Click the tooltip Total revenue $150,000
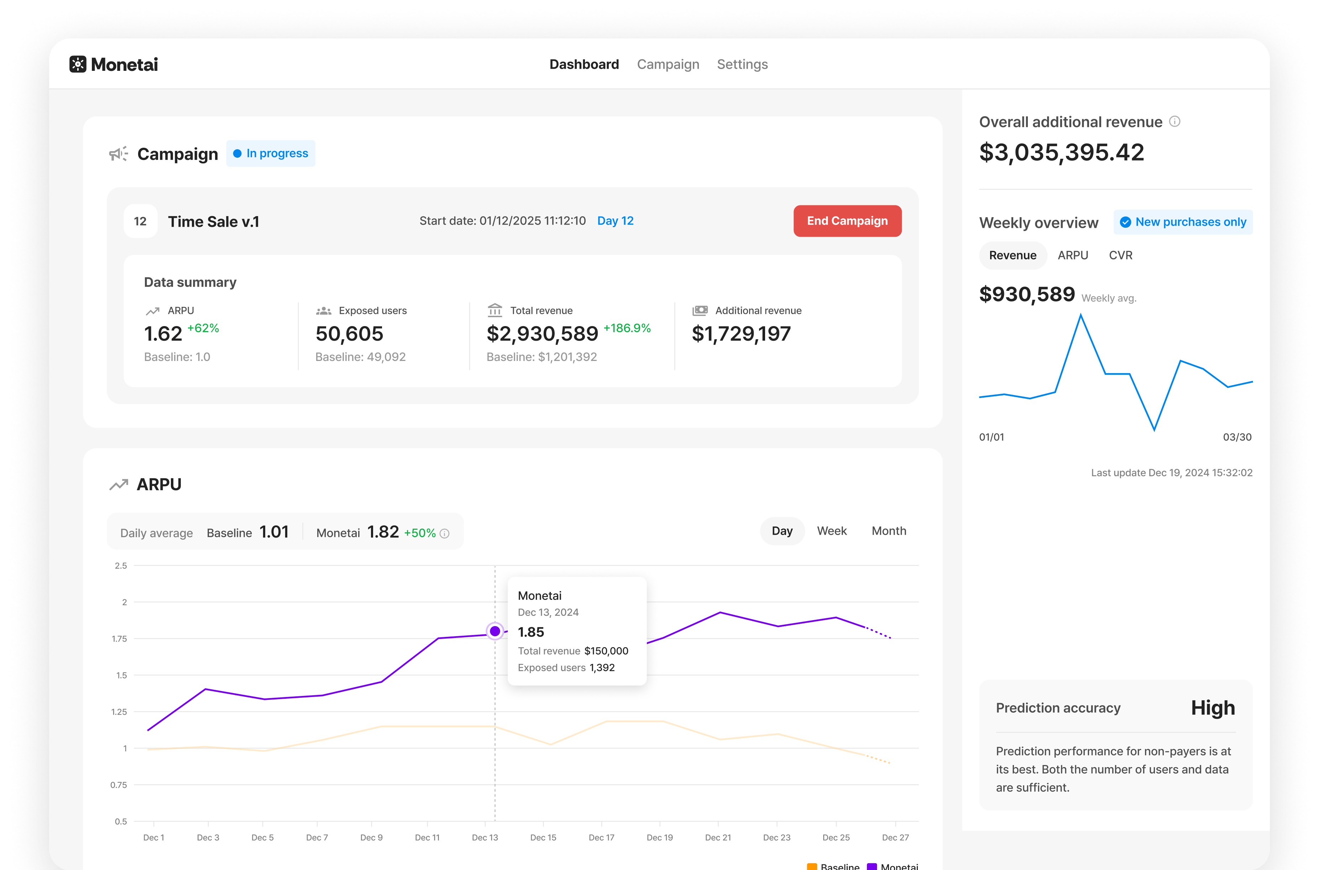Screen dimensions: 1318x870 (x=573, y=651)
